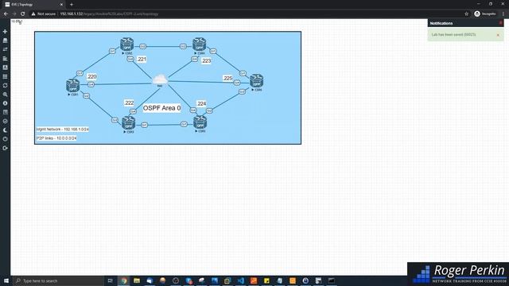Open Chrome from the taskbar
Viewport: 509px width, 286px height.
point(124,280)
